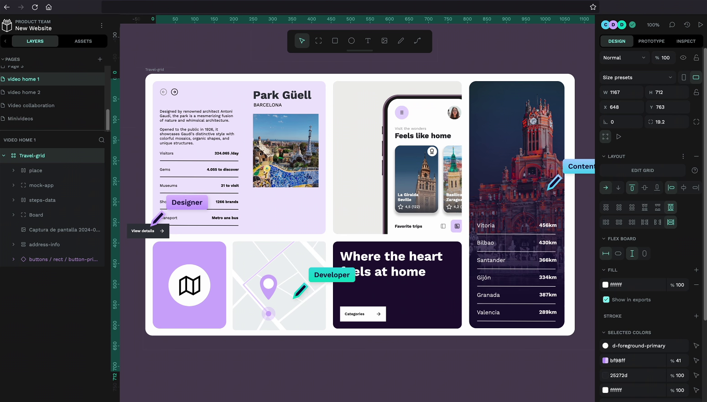Click the width W input field
Image resolution: width=707 pixels, height=402 pixels.
coord(621,92)
